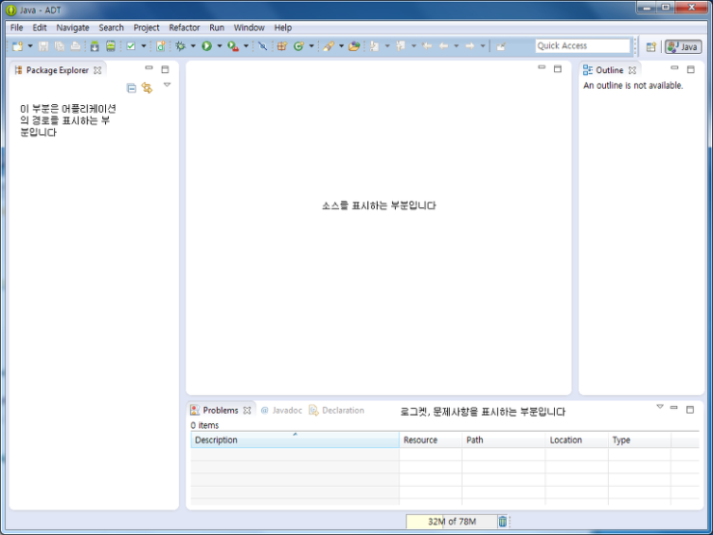713x535 pixels.
Task: Open the Edit menu
Action: pos(40,27)
